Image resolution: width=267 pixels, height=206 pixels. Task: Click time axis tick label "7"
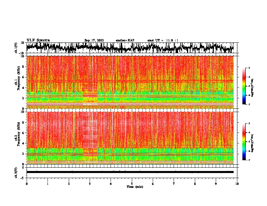pos(174,183)
